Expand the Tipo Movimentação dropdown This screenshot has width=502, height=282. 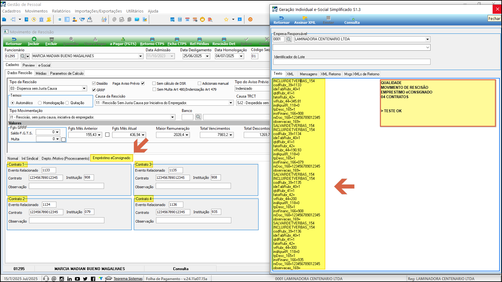coord(172,117)
